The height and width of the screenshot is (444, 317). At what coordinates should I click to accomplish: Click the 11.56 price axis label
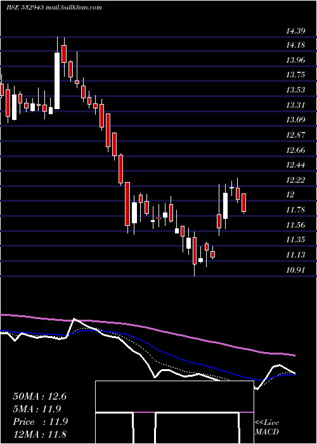coord(295,225)
